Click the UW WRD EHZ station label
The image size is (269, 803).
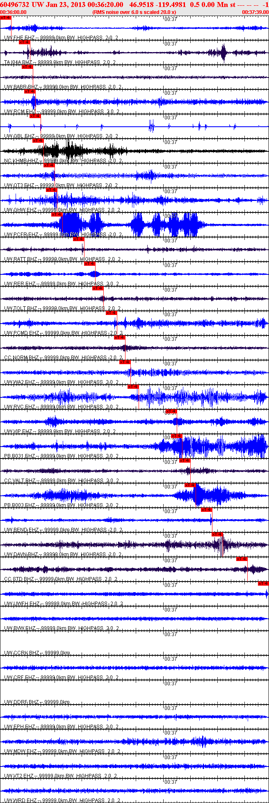20,801
